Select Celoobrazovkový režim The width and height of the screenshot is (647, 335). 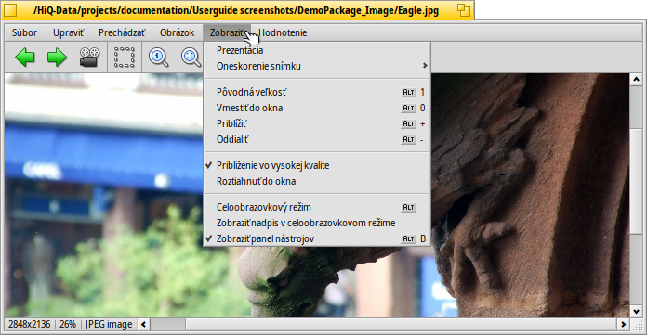point(317,207)
